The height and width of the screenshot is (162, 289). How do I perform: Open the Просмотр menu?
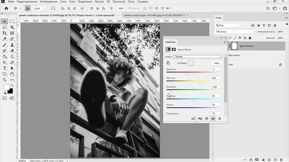119,1
